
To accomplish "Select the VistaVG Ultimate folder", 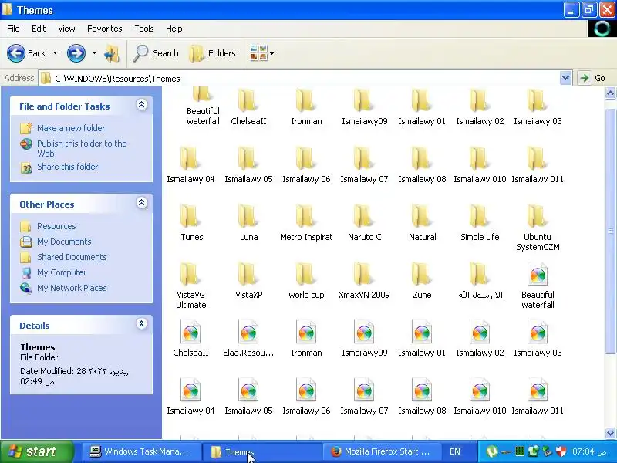I will (190, 286).
